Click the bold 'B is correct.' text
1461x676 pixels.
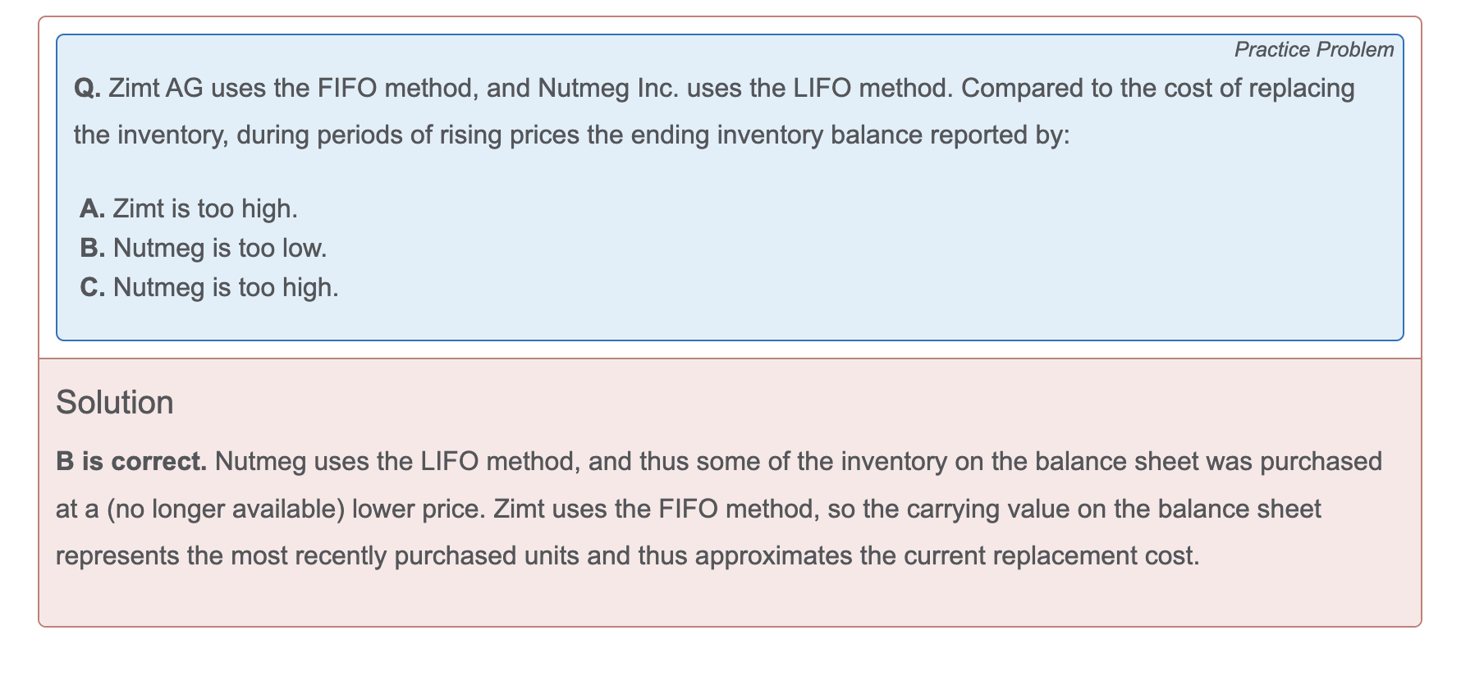pos(131,462)
